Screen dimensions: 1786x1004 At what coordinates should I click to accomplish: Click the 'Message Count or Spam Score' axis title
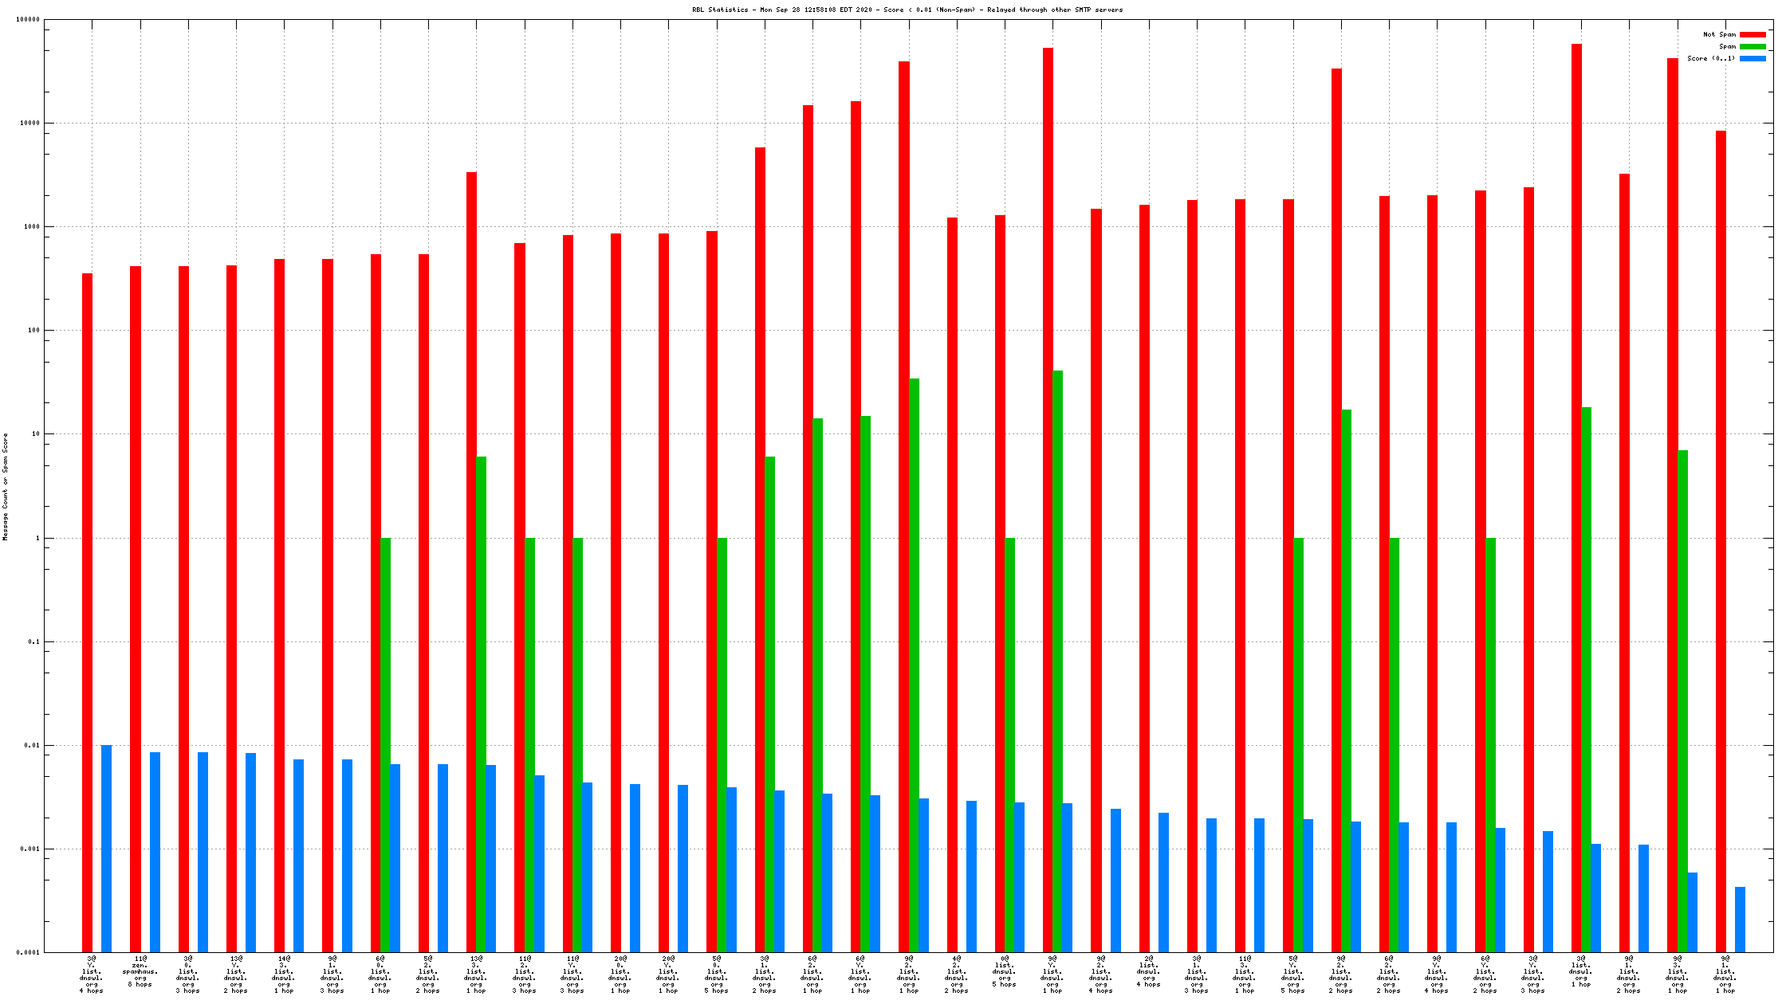6,486
